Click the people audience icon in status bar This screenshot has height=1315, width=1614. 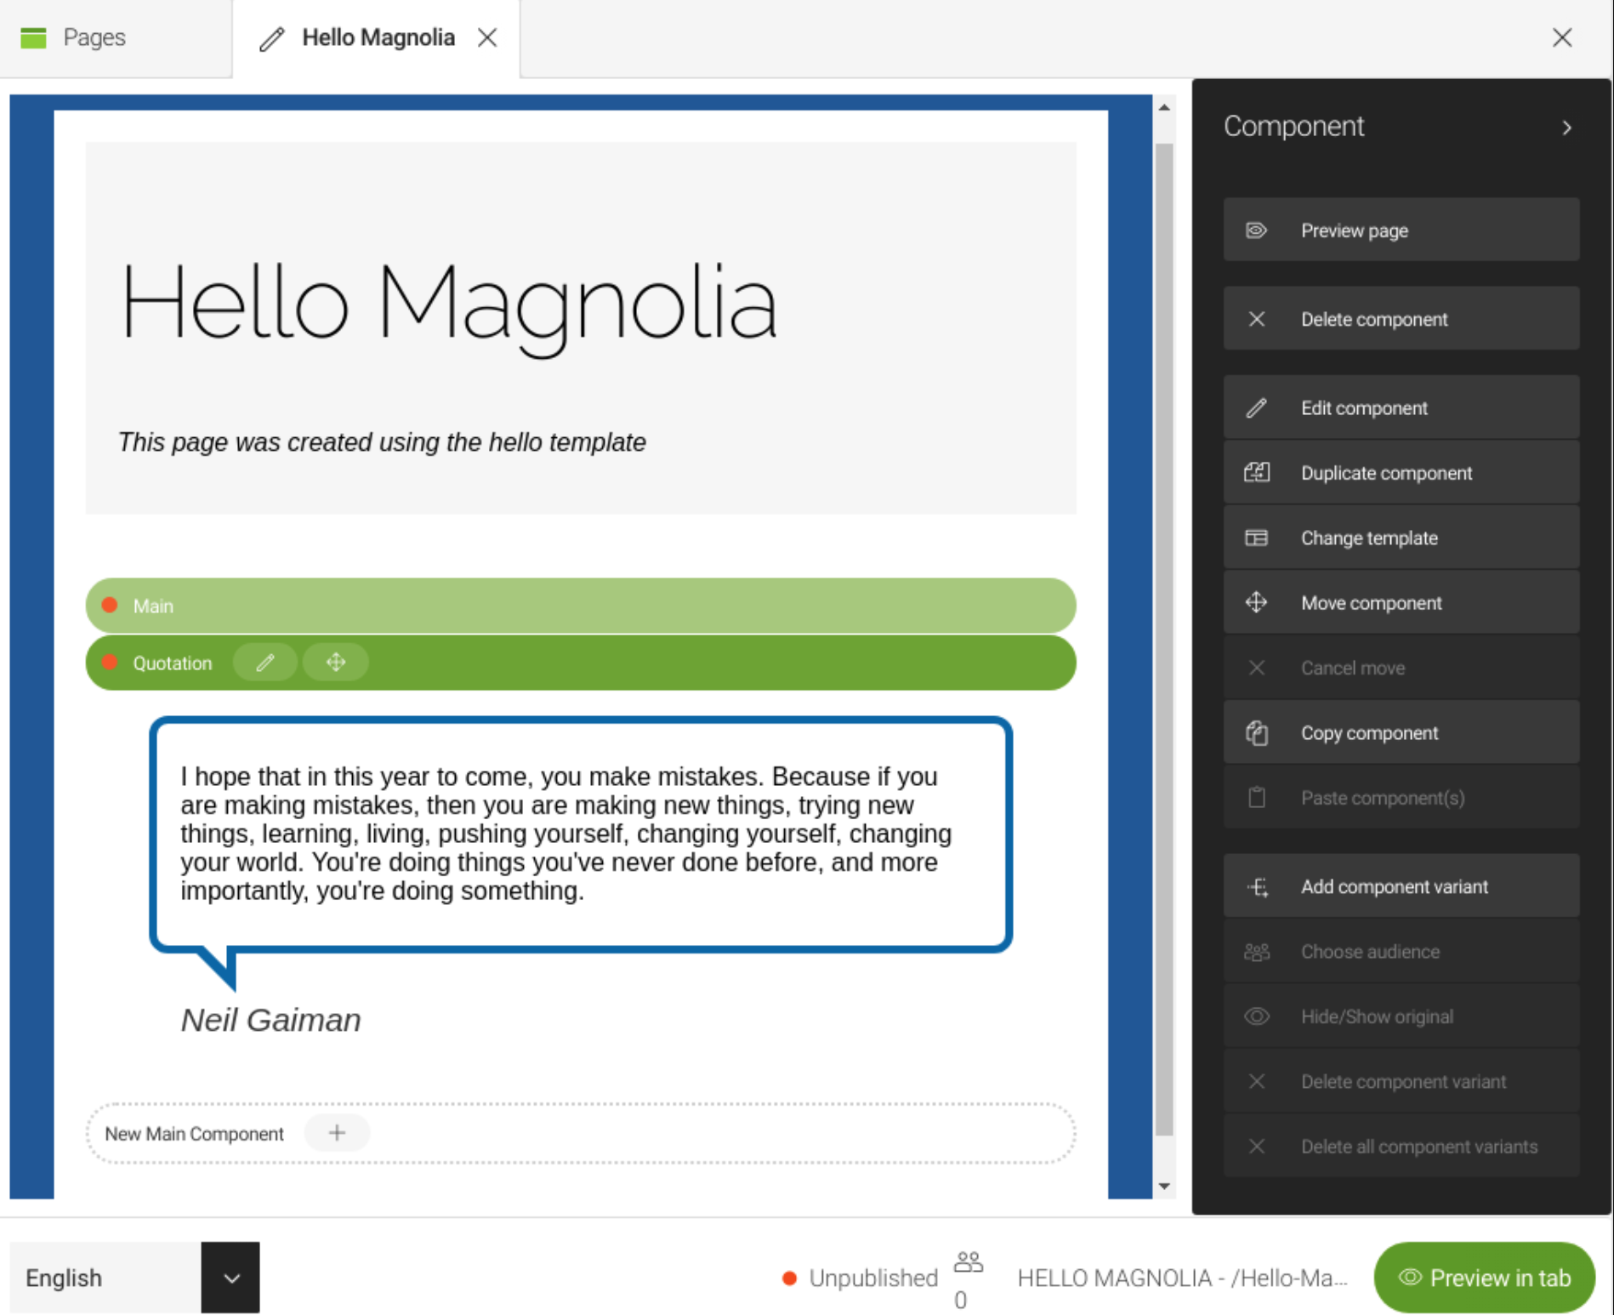point(968,1261)
